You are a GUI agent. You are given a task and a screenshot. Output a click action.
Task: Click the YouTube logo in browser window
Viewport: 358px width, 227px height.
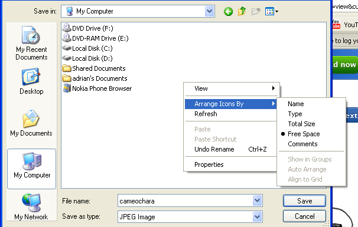pyautogui.click(x=336, y=24)
